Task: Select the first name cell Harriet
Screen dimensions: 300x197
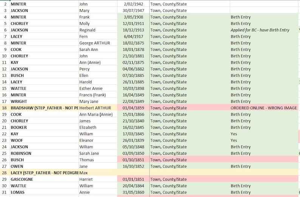Action: tap(98, 179)
